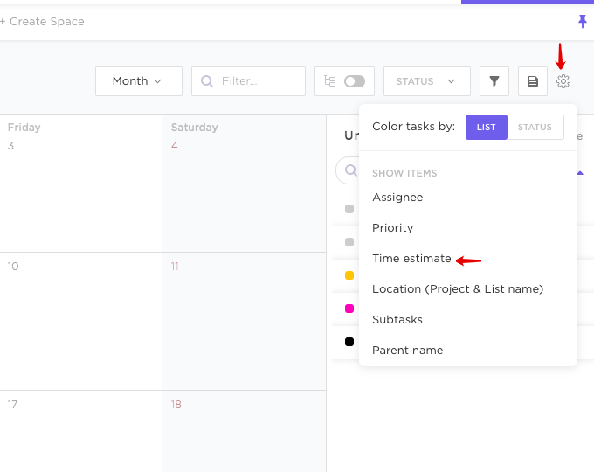This screenshot has width=594, height=472.
Task: Choose Priority under Show Items
Action: coord(393,228)
